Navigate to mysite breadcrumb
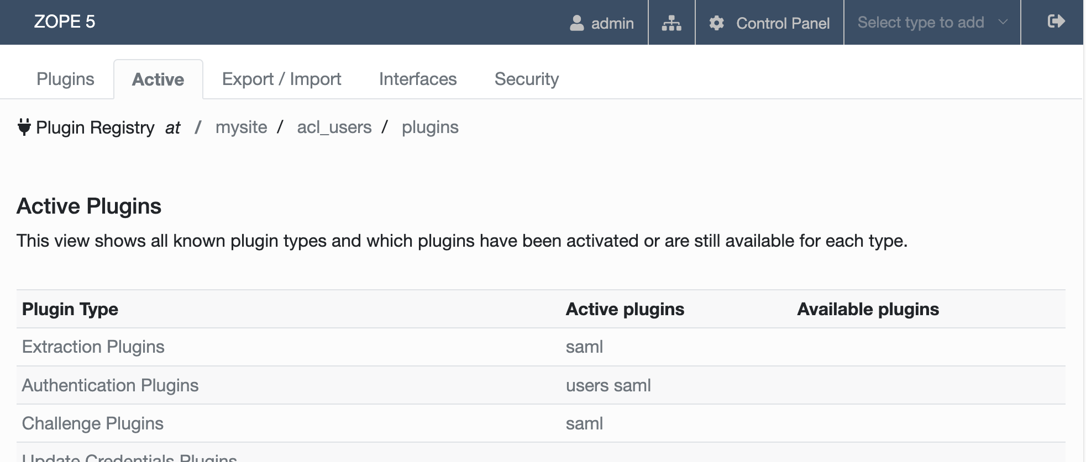Image resolution: width=1086 pixels, height=462 pixels. pyautogui.click(x=242, y=128)
